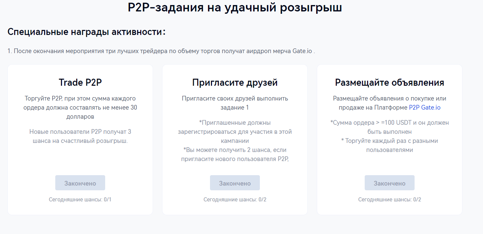Click note about getting 2 шанса for new user

click(235, 154)
